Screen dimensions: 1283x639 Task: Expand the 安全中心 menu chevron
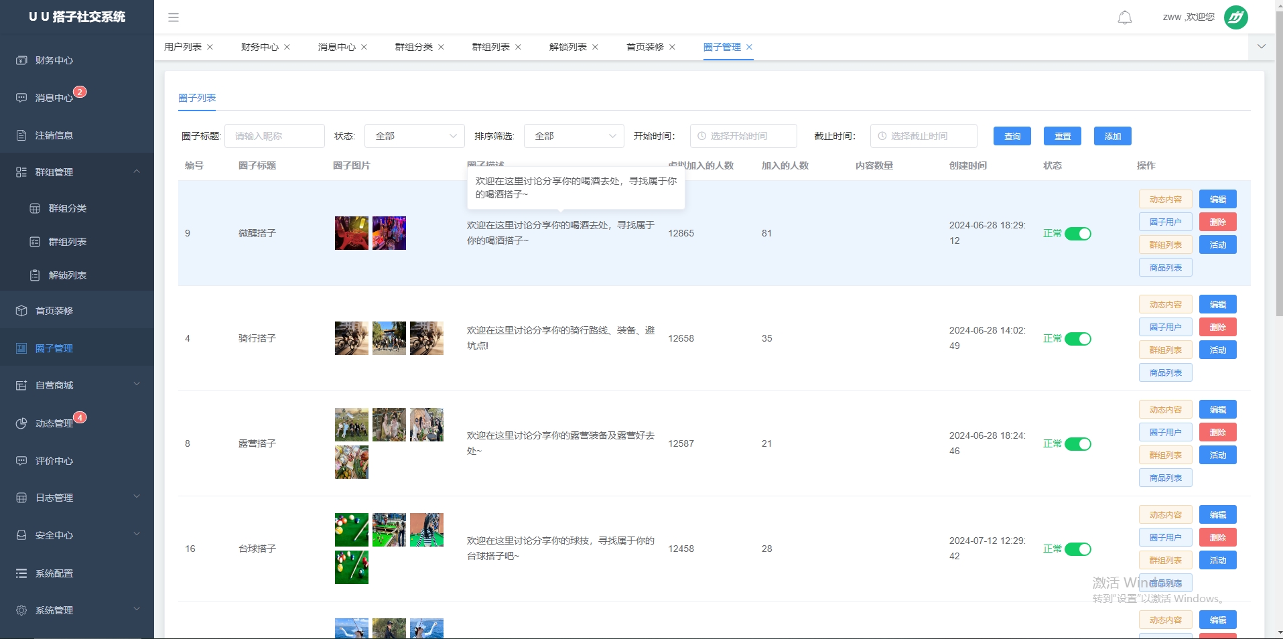coord(137,535)
